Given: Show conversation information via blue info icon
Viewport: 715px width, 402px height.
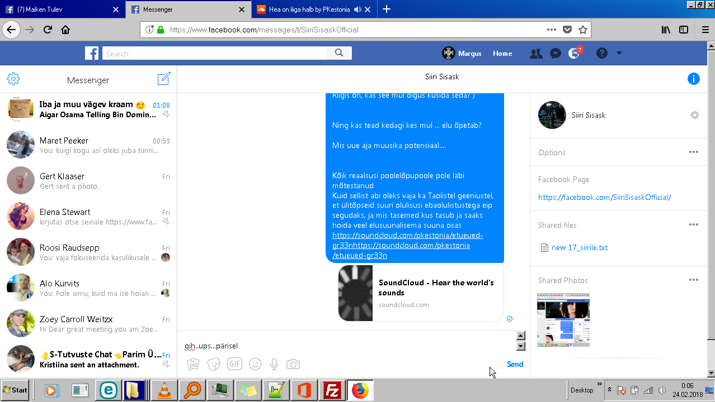Looking at the screenshot, I should click(x=694, y=79).
